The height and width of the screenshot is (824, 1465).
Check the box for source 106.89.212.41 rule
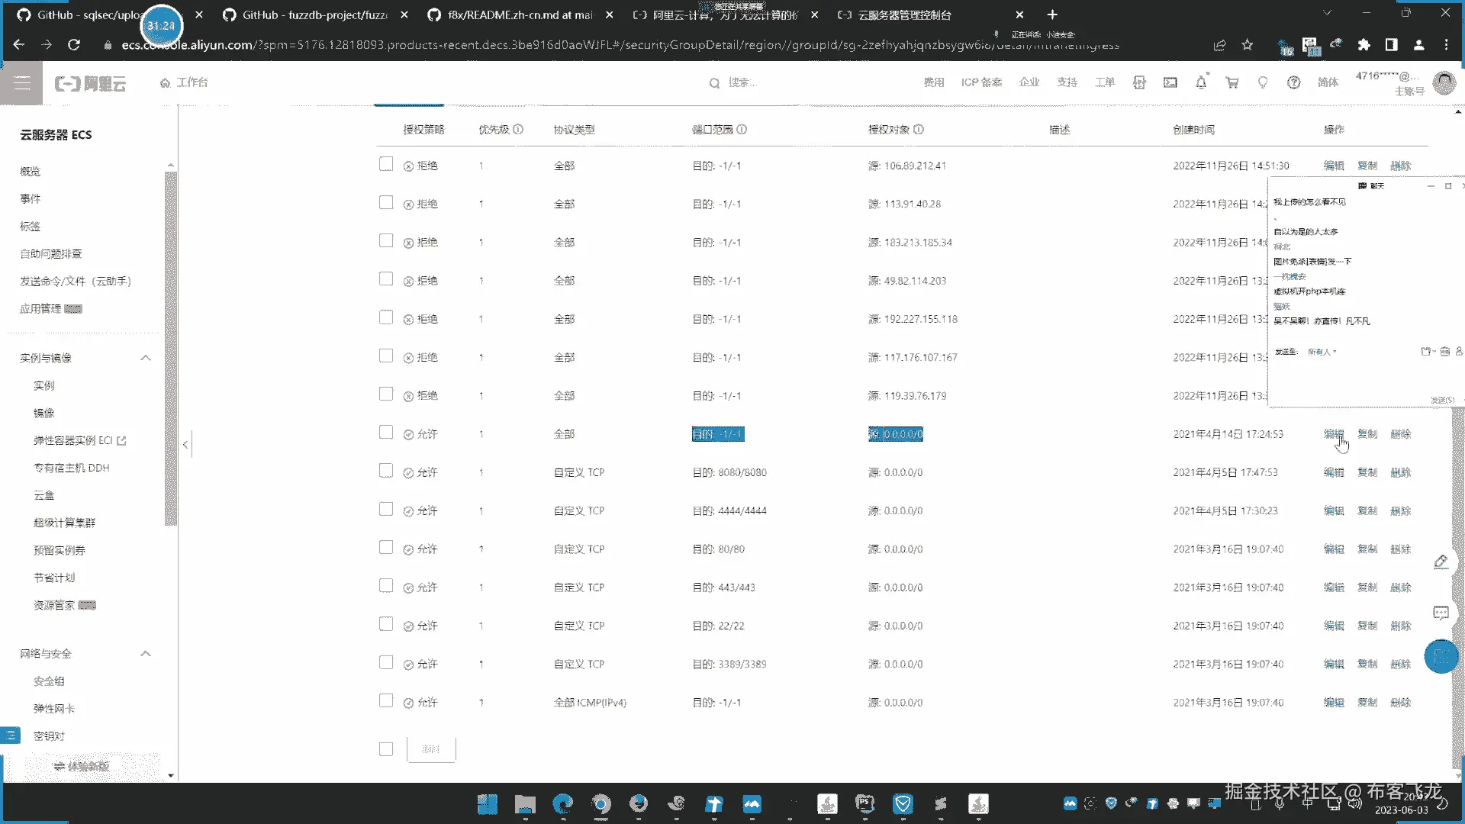pos(386,165)
